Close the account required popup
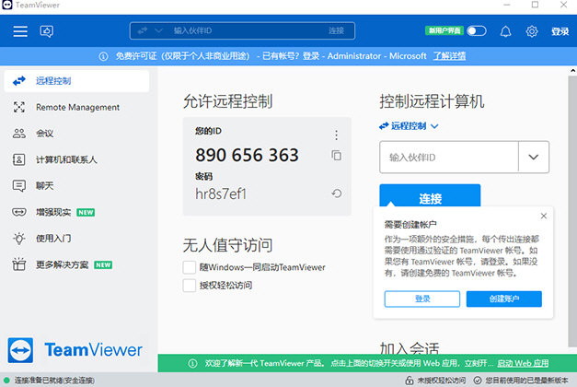The width and height of the screenshot is (577, 387). click(x=544, y=216)
